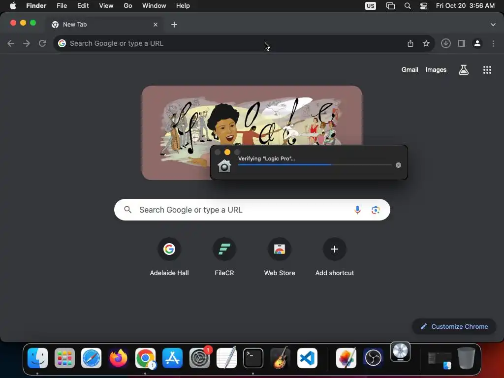Open Launchpad from the Dock
This screenshot has width=504, height=378.
64,358
